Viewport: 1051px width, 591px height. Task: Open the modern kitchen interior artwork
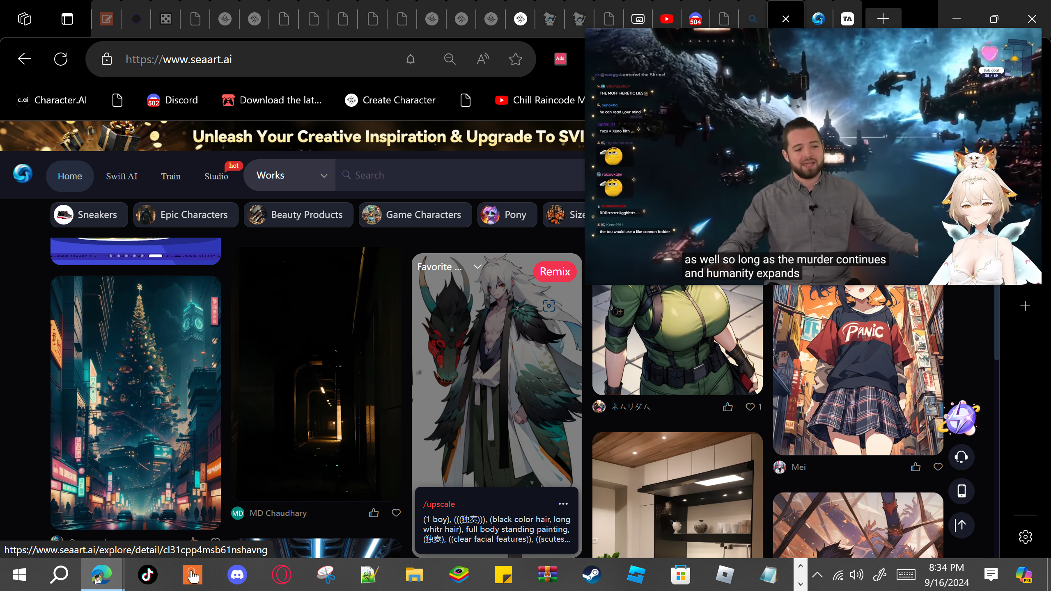(677, 495)
